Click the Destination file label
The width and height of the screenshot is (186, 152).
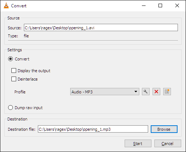pos(21,129)
